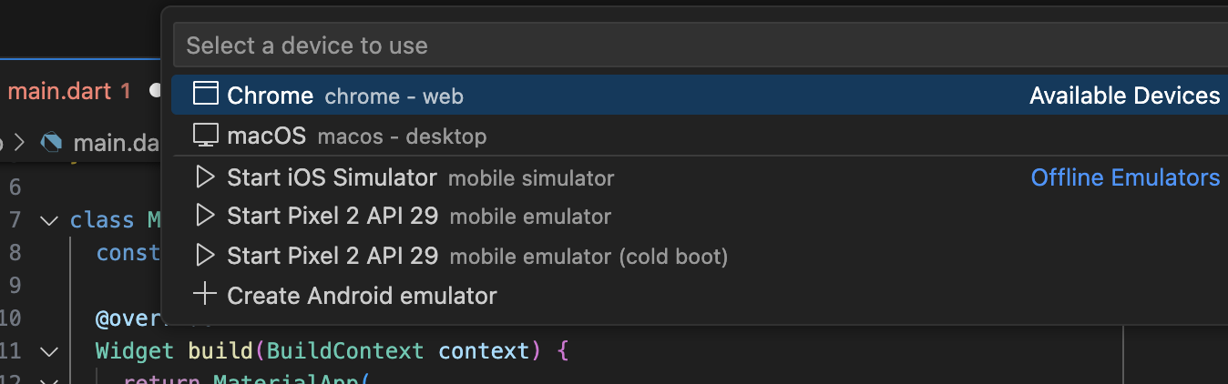Choose Pixel 2 API 29 cold boot option
Image resolution: width=1228 pixels, height=384 pixels.
point(699,256)
